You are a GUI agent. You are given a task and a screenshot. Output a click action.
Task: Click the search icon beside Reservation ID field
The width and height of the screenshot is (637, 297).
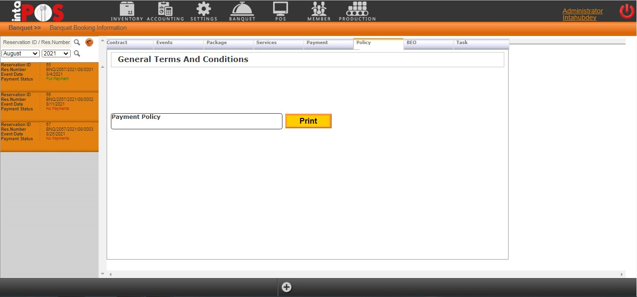click(x=77, y=42)
